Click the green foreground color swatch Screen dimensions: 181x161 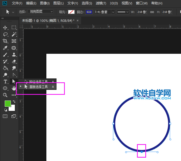(x=8, y=103)
